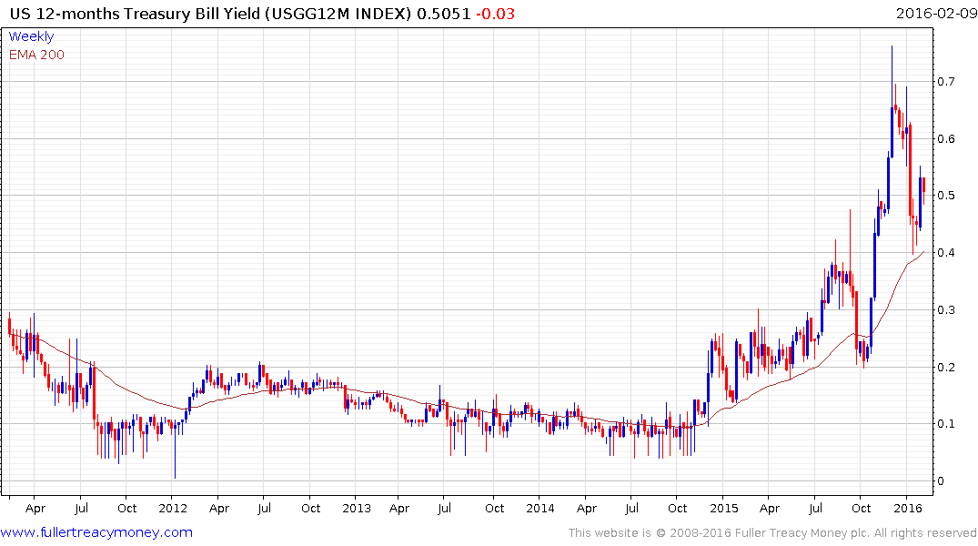This screenshot has height=546, width=978.
Task: Select the EMA 200 legend label
Action: pyautogui.click(x=36, y=55)
